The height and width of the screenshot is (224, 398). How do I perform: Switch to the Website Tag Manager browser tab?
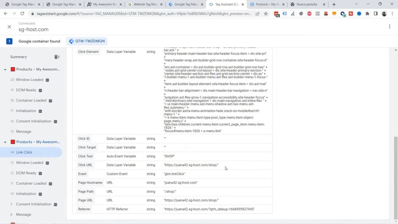[145, 4]
